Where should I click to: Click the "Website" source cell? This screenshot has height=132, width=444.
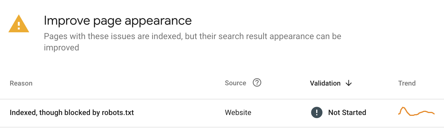tap(238, 113)
